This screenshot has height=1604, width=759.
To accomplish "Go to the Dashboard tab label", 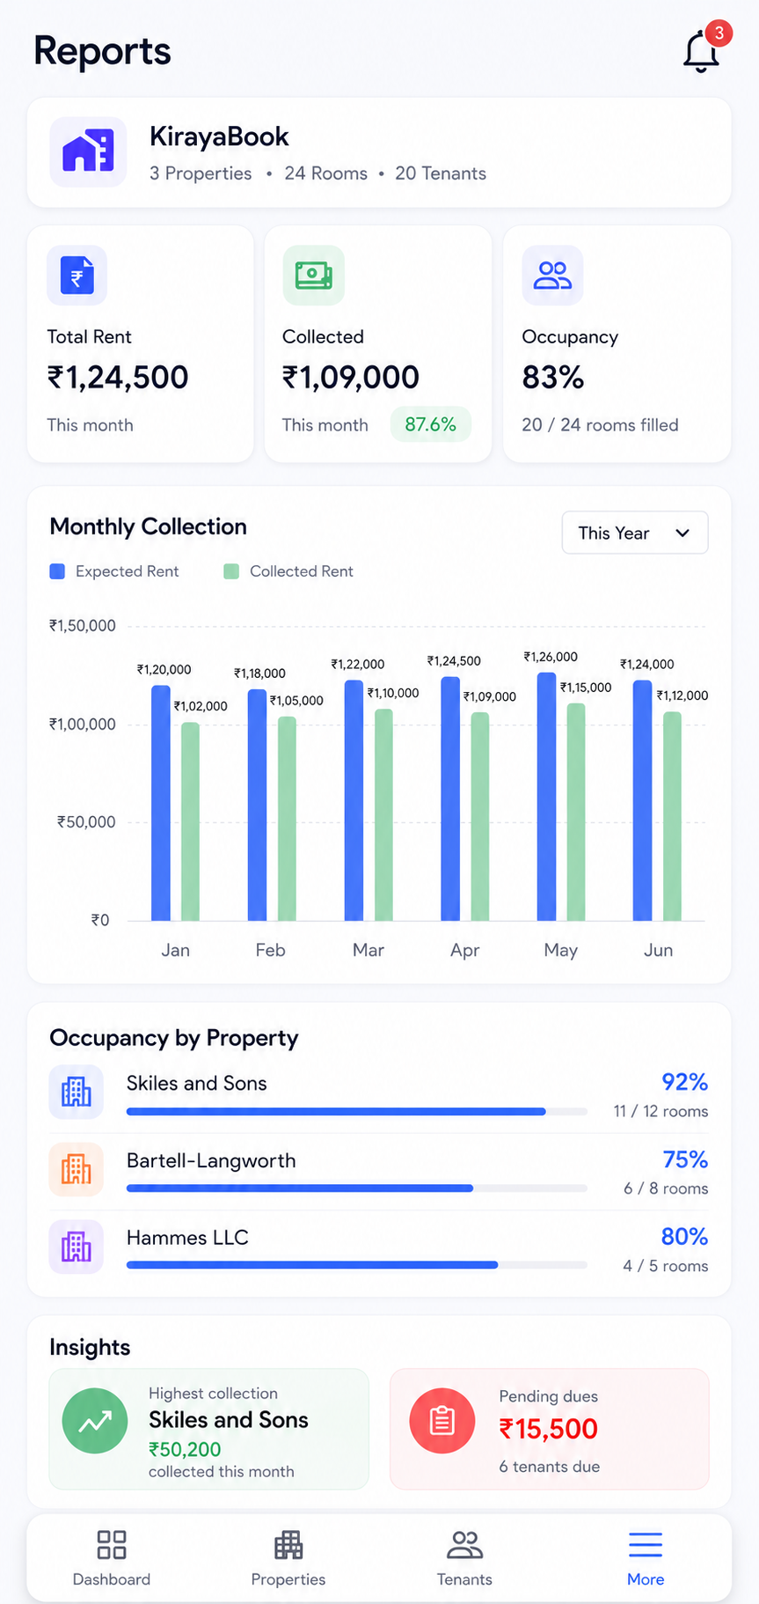I will point(112,1579).
